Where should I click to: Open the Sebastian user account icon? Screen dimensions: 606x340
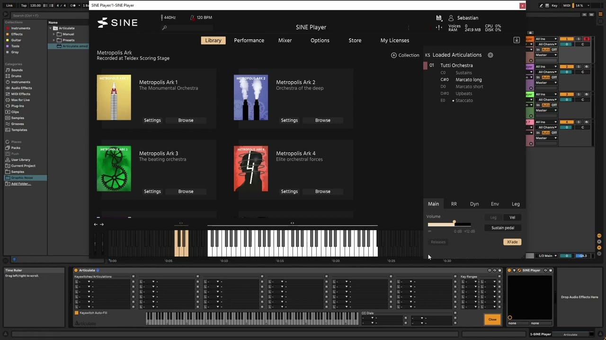click(451, 18)
